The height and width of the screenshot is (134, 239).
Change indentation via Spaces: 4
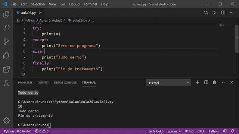tap(174, 131)
